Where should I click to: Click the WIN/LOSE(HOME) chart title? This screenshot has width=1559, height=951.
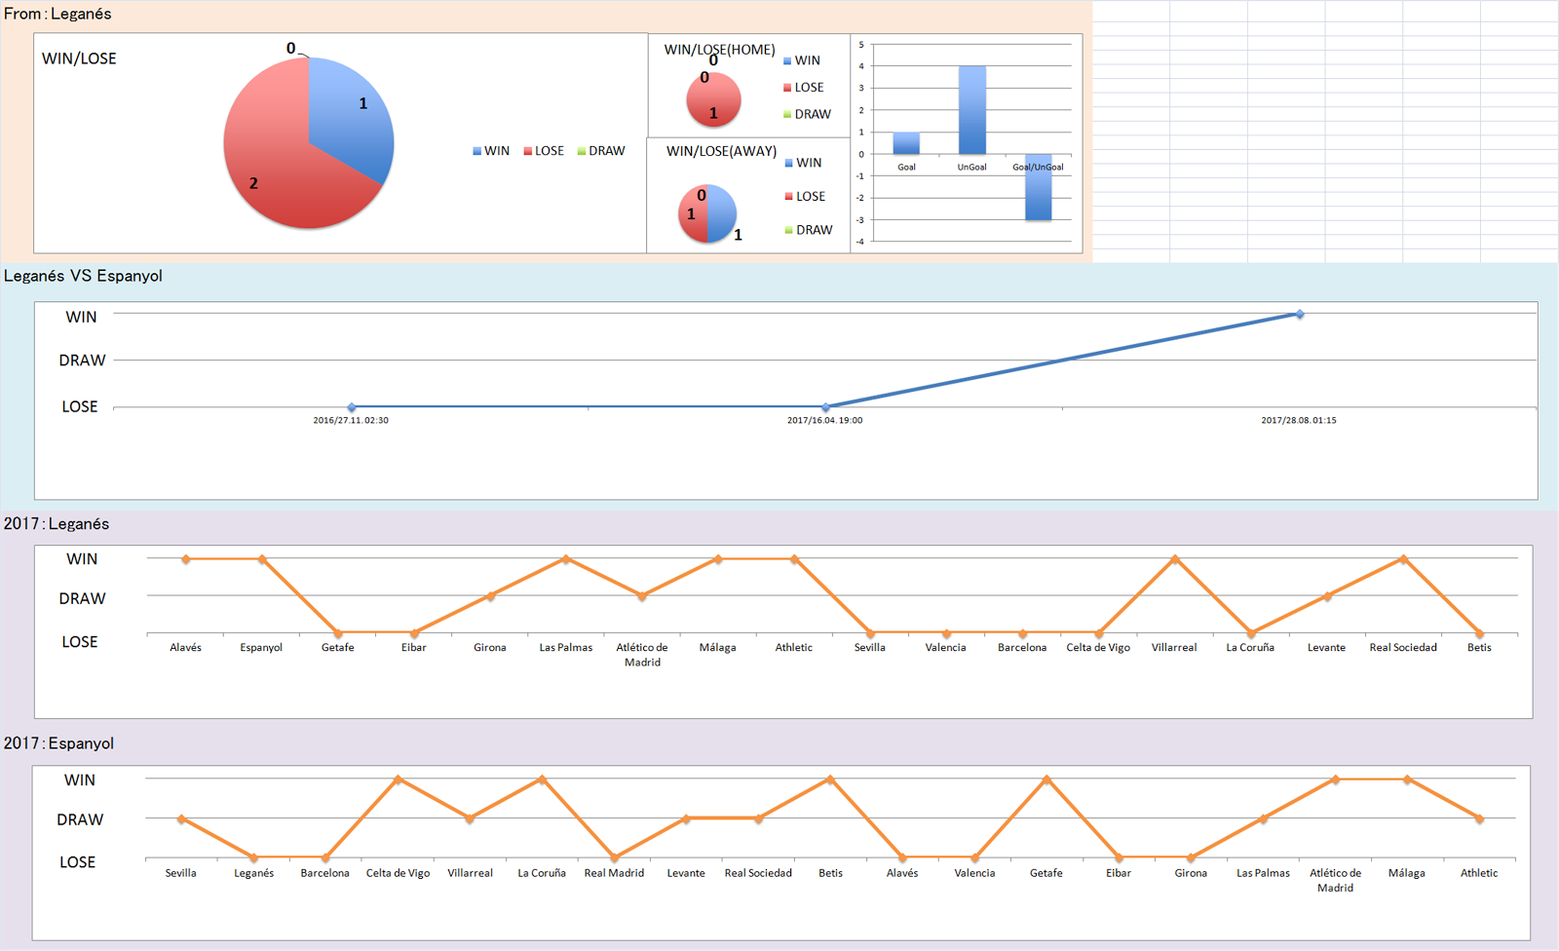click(x=720, y=50)
